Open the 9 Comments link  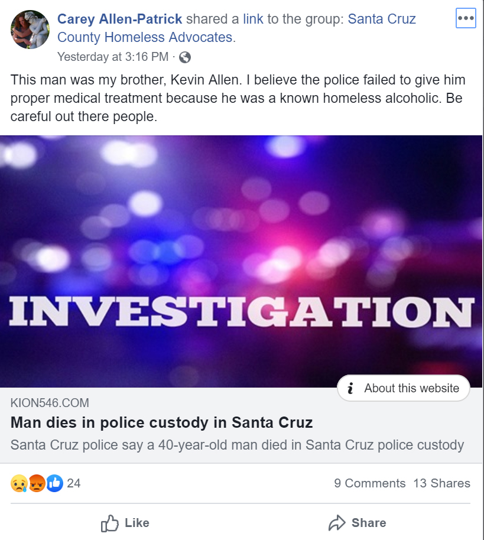369,483
